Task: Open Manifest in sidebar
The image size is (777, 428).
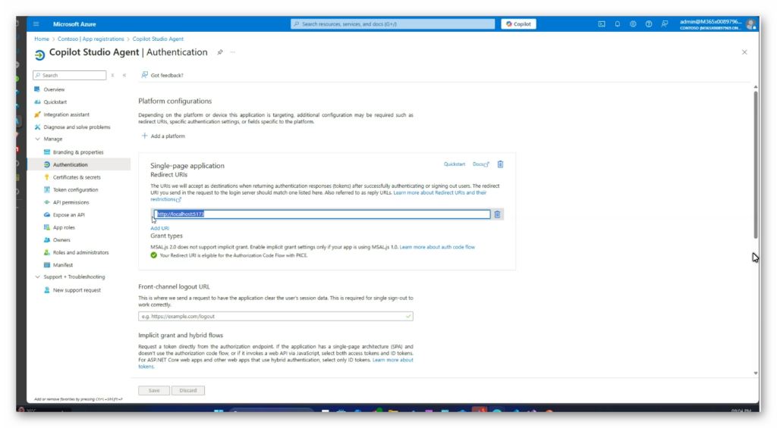Action: click(62, 265)
